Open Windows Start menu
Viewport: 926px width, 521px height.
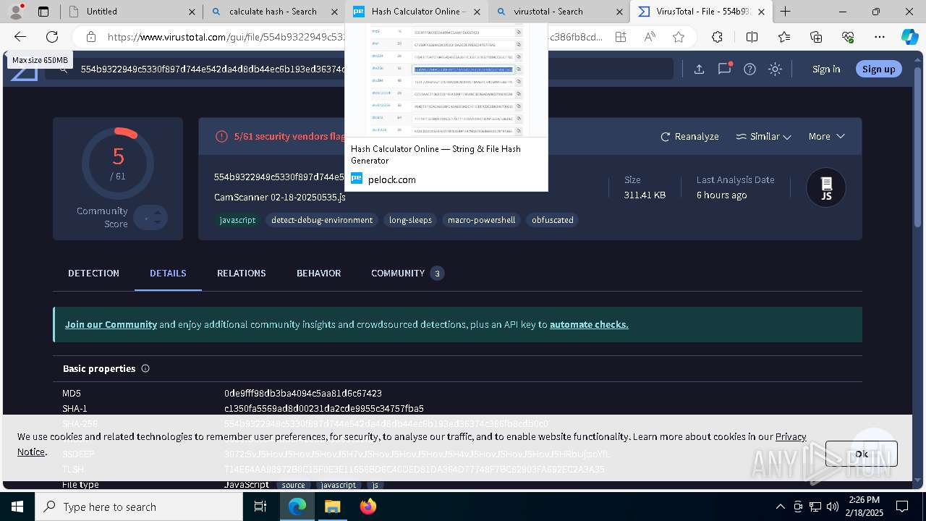tap(17, 507)
